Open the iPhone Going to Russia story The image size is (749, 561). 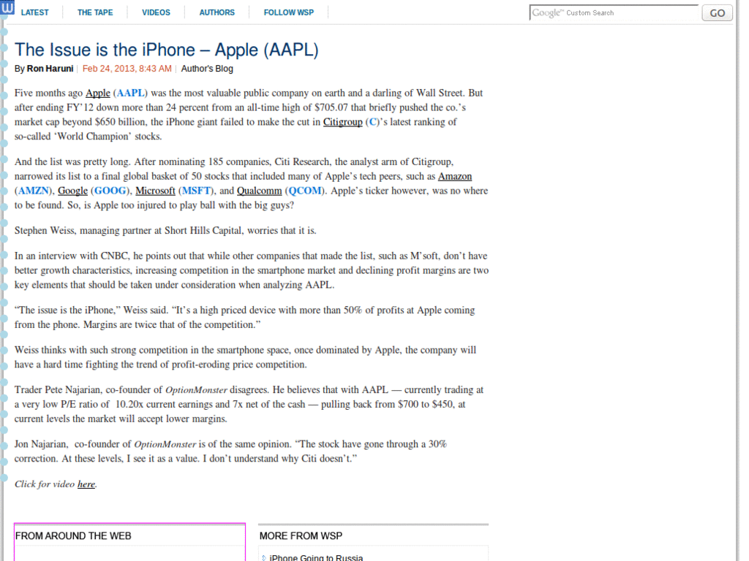[x=316, y=557]
